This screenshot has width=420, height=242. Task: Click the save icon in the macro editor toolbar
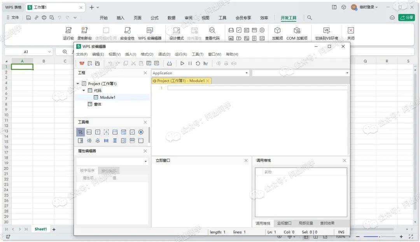[x=98, y=63]
